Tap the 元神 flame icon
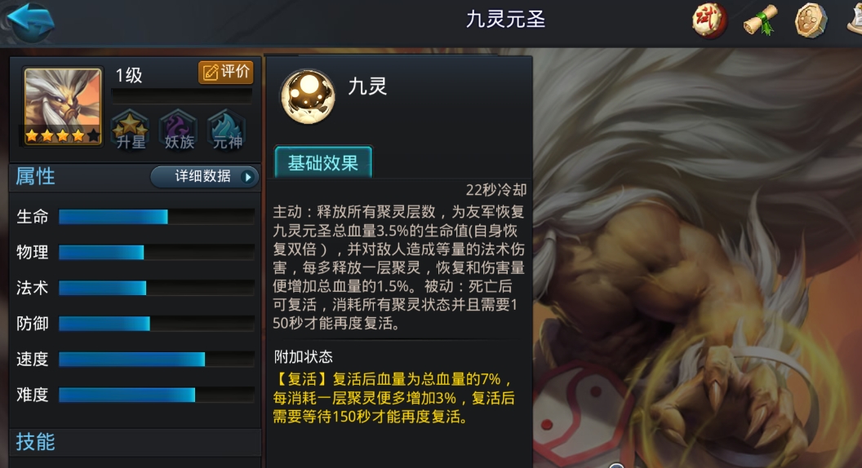 [227, 130]
